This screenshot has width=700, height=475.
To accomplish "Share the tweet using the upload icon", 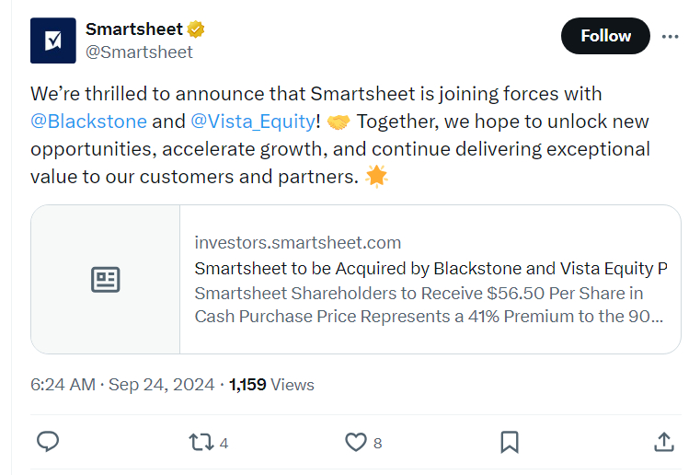I will (664, 443).
